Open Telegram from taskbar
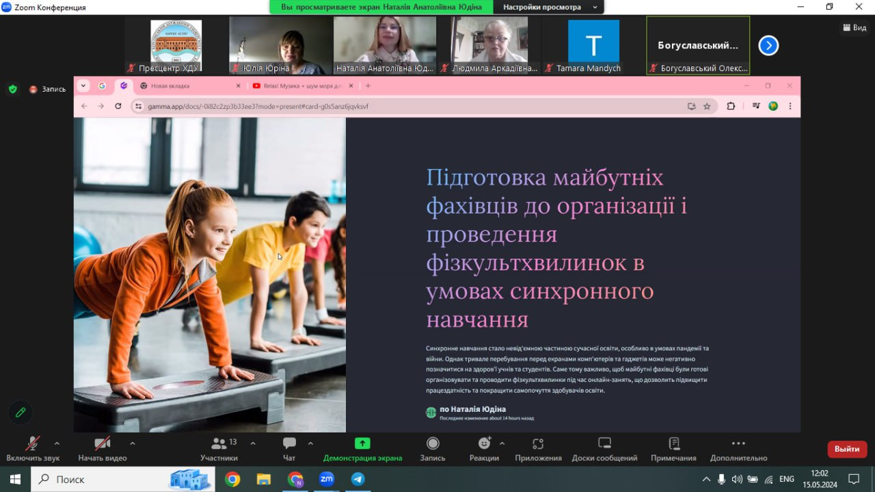The image size is (875, 492). (358, 479)
